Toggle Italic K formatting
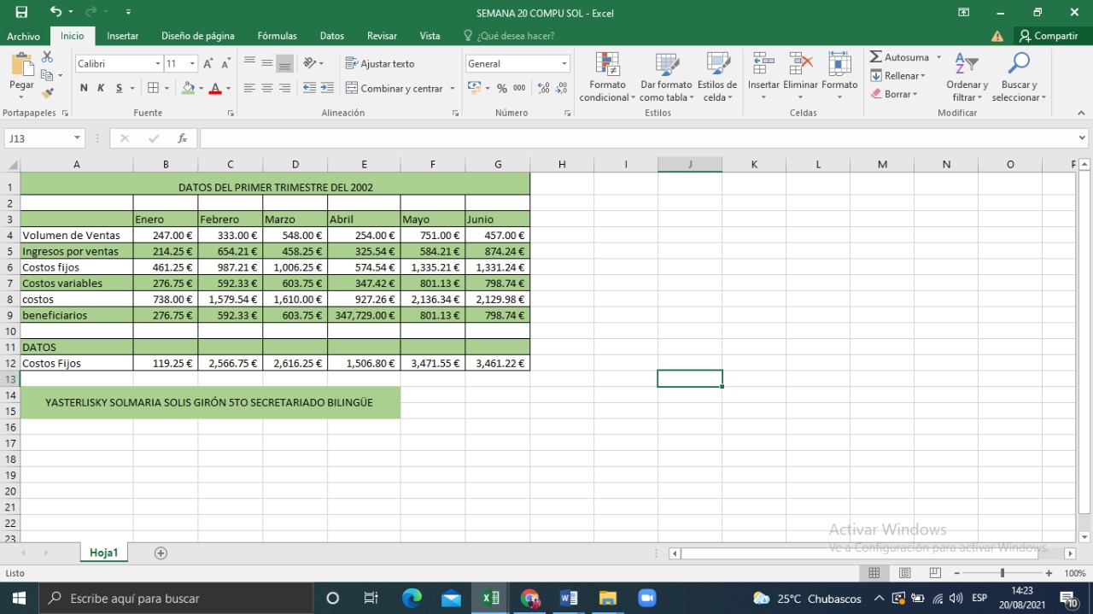The image size is (1093, 614). pos(101,88)
